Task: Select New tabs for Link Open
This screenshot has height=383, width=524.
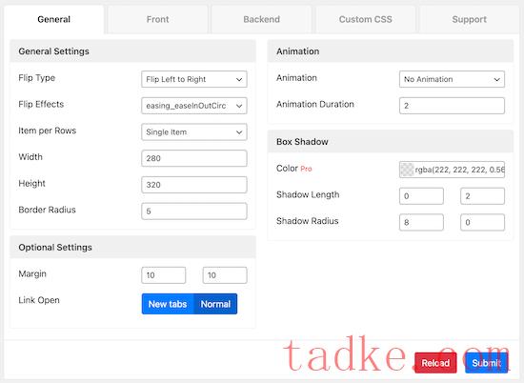Action: click(x=168, y=304)
